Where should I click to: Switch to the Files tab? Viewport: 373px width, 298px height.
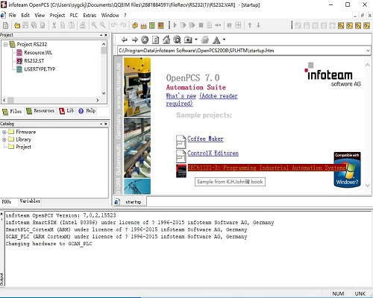pos(12,111)
